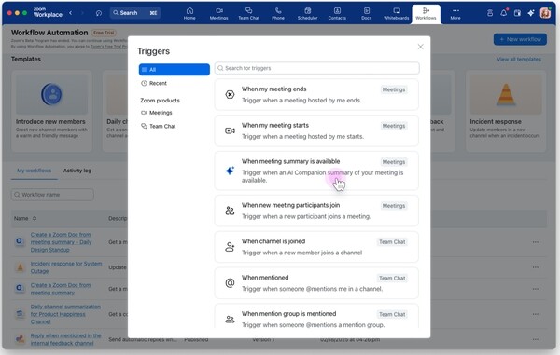The height and width of the screenshot is (355, 560).
Task: Choose When mention group is mentioned trigger
Action: [316, 316]
